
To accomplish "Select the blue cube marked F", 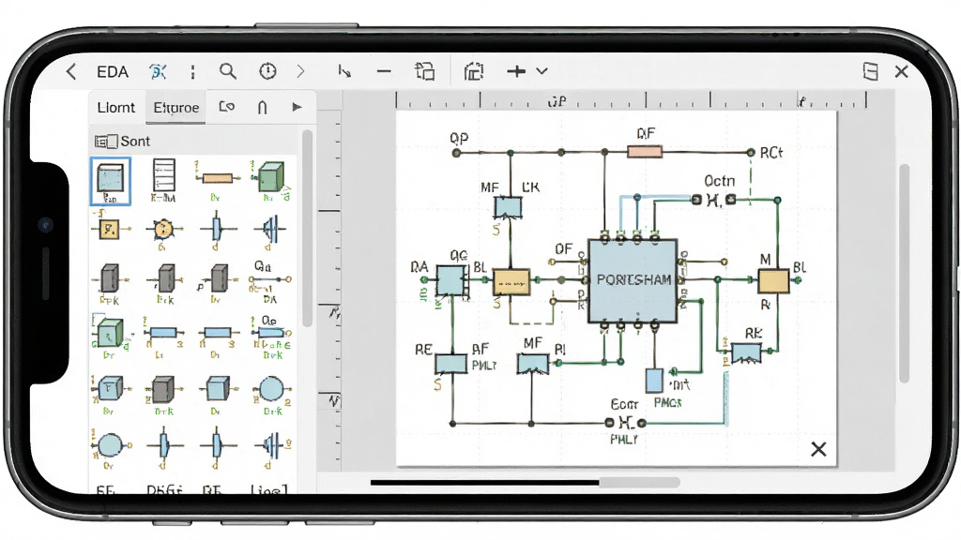I will (111, 391).
